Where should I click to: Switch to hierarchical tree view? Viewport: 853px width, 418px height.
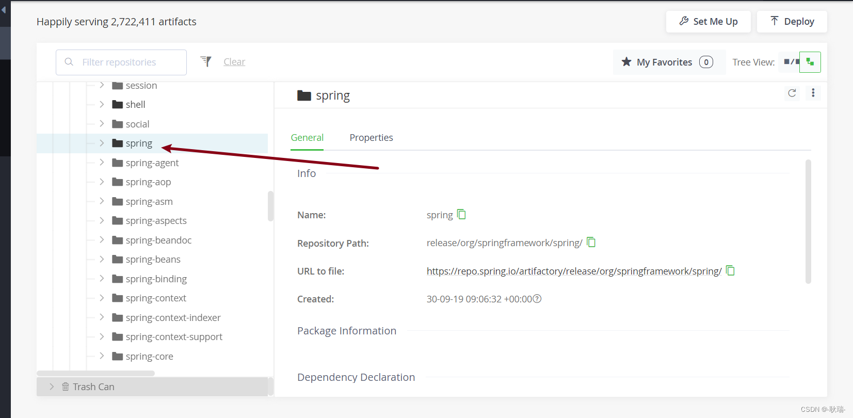[810, 62]
